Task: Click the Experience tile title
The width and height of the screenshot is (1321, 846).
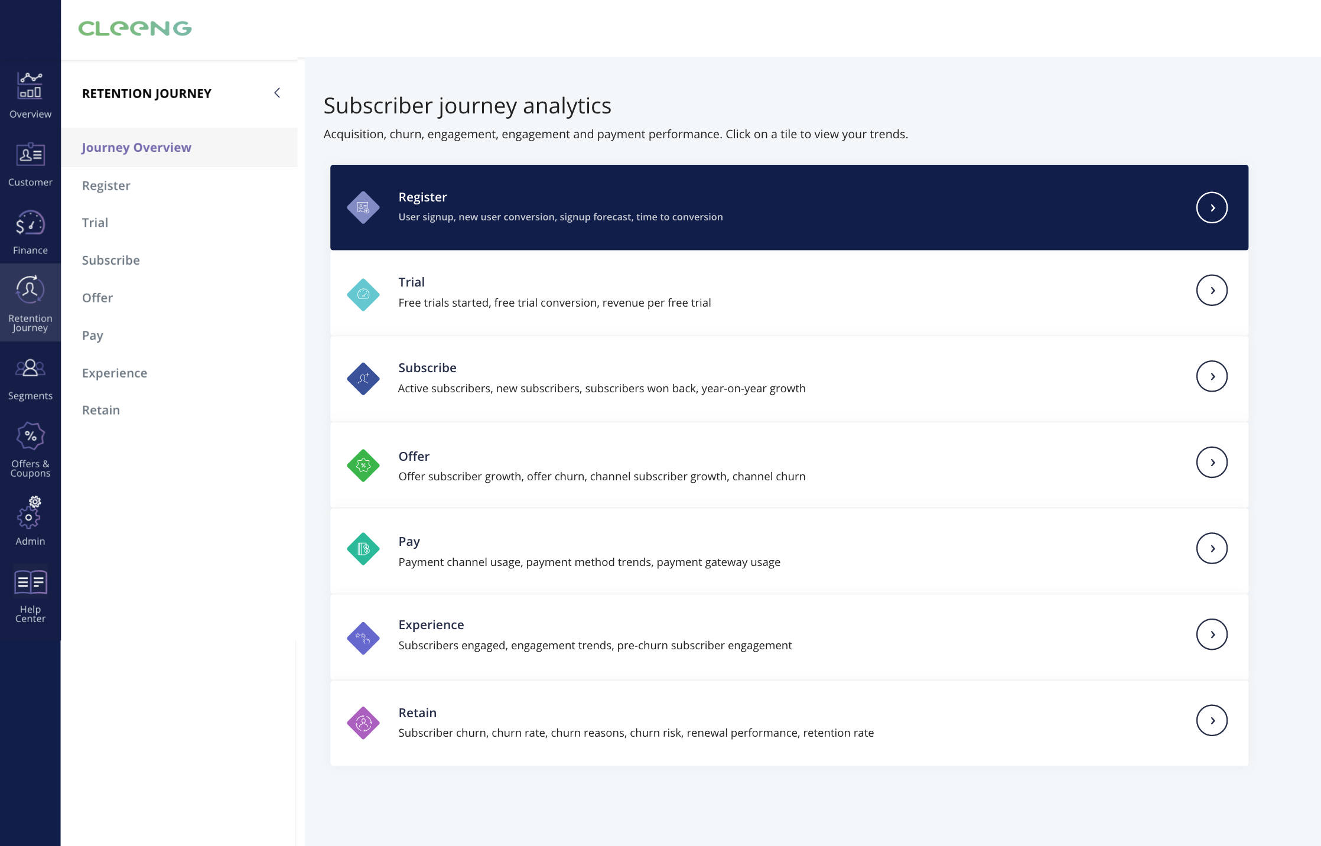Action: (431, 625)
